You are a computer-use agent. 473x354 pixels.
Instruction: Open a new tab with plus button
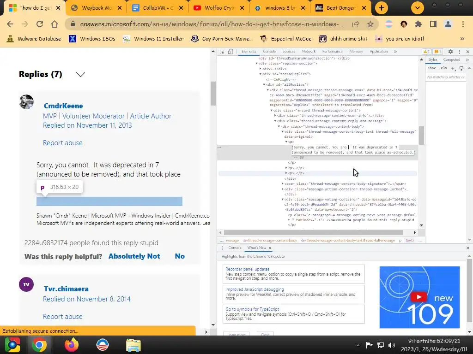(381, 8)
